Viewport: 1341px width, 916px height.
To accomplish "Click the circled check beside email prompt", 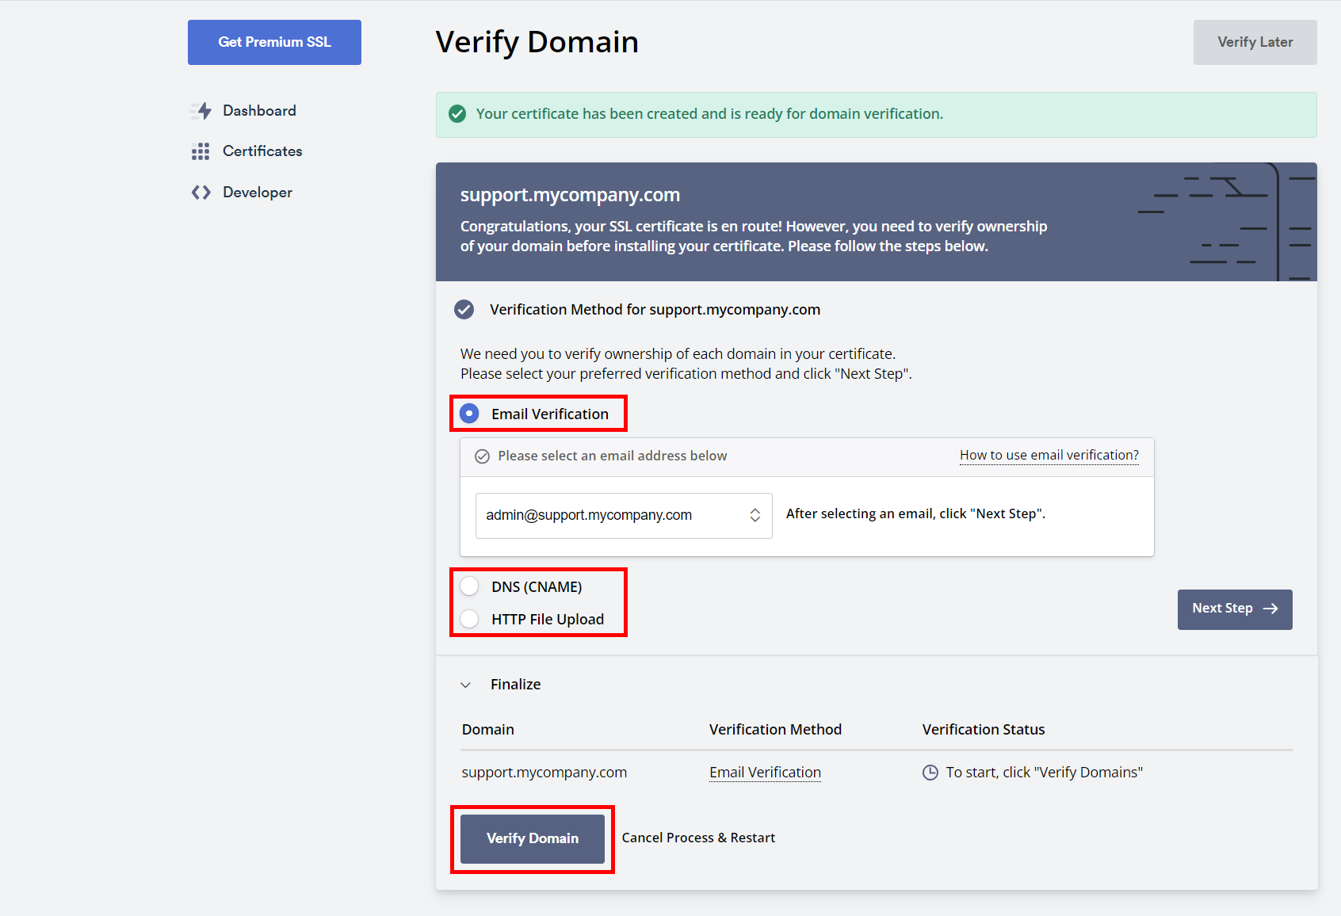I will point(482,456).
